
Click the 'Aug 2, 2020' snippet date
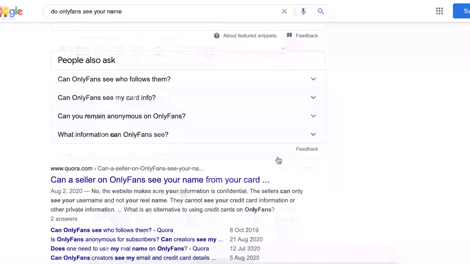click(x=66, y=191)
